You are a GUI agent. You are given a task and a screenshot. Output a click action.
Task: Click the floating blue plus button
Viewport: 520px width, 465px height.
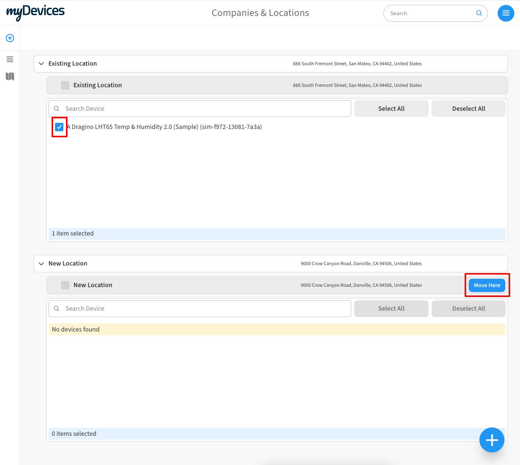click(492, 440)
